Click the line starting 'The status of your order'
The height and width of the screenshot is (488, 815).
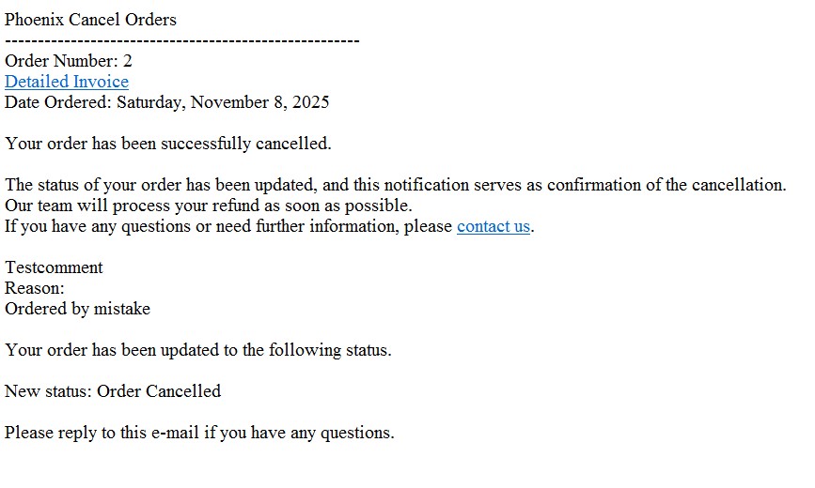tap(396, 185)
